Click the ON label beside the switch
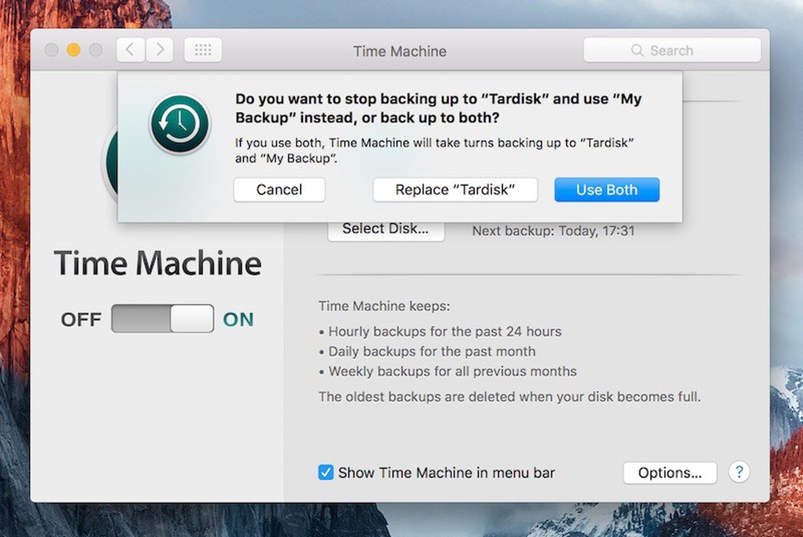Screen dimensions: 803x537 coord(238,320)
